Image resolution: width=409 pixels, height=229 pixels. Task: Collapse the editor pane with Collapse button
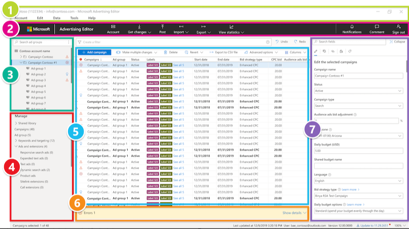[x=397, y=42]
